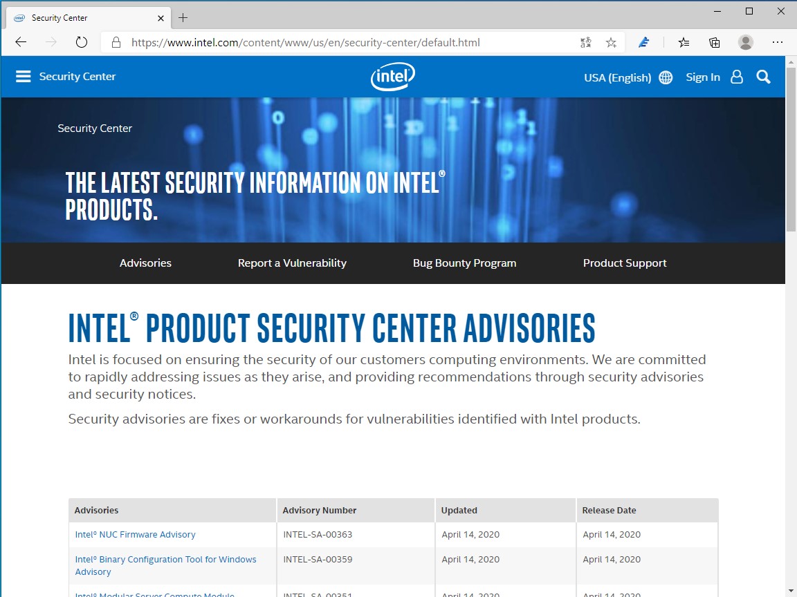Open the language globe selector
Viewport: 797px width, 597px height.
pyautogui.click(x=665, y=77)
